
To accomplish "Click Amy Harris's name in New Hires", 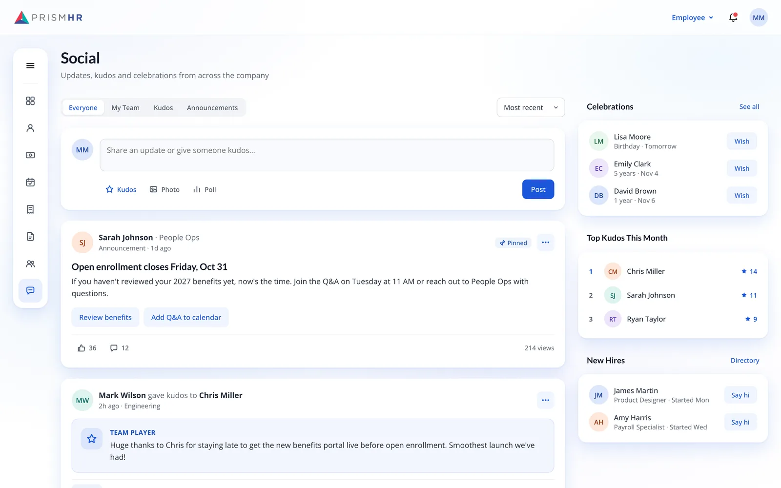I will coord(632,418).
